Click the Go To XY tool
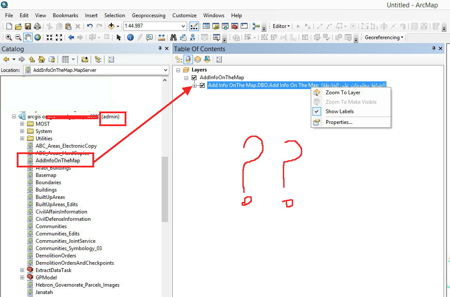450x297 pixels. coord(192,37)
